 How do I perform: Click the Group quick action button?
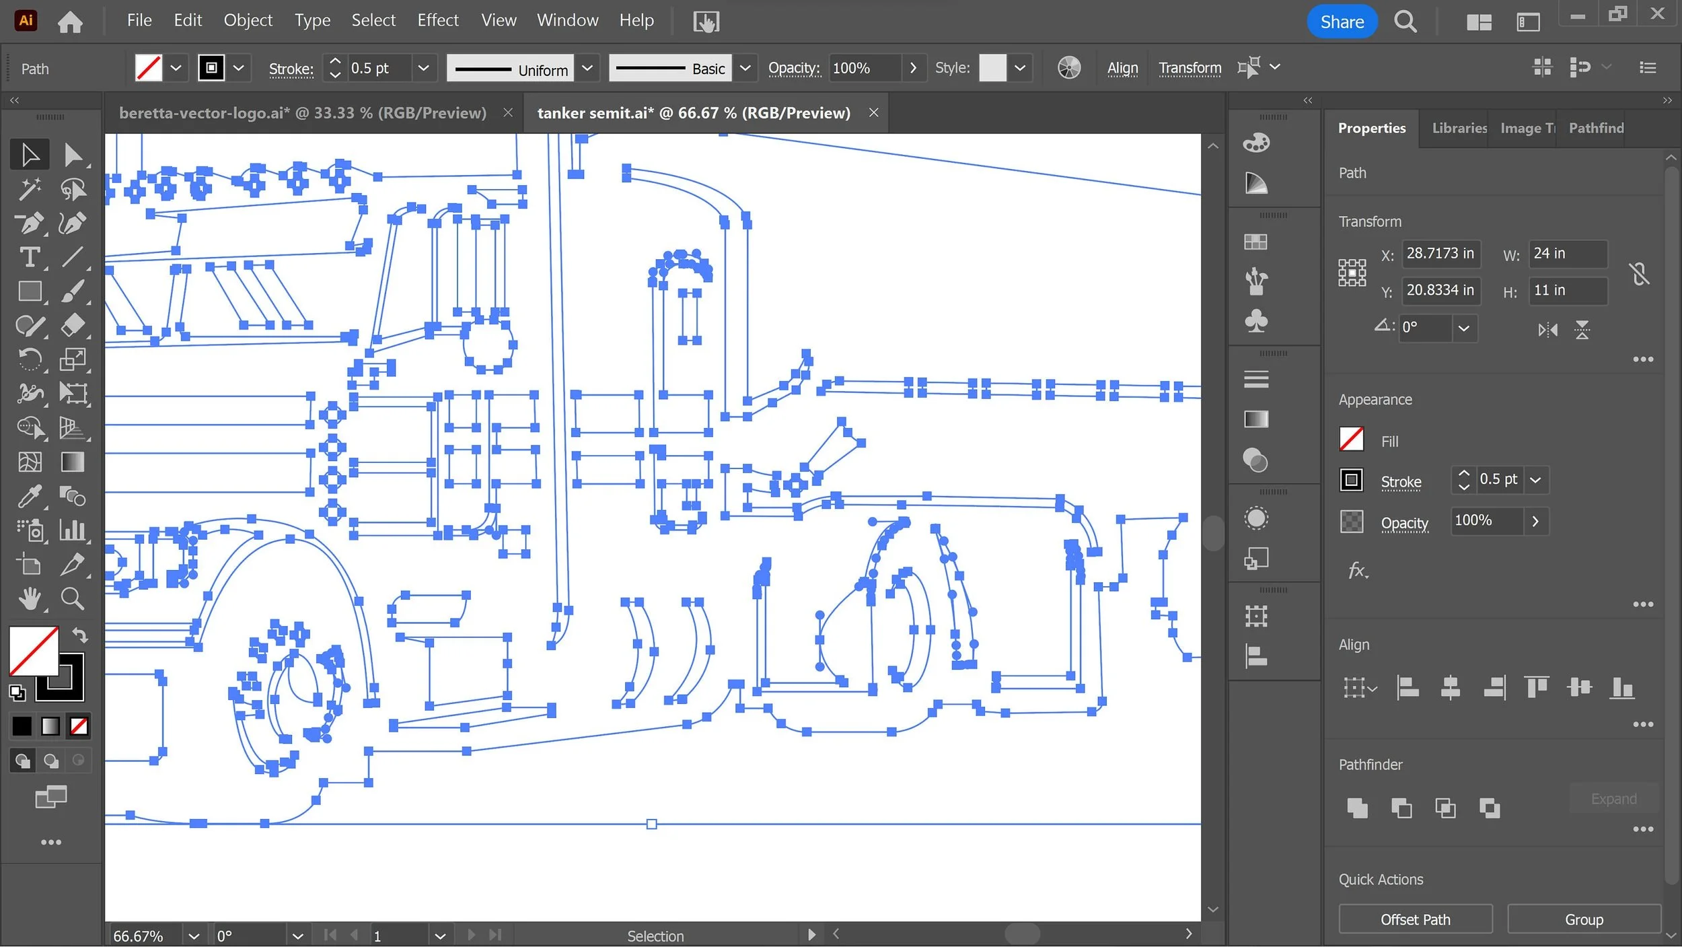click(1584, 919)
